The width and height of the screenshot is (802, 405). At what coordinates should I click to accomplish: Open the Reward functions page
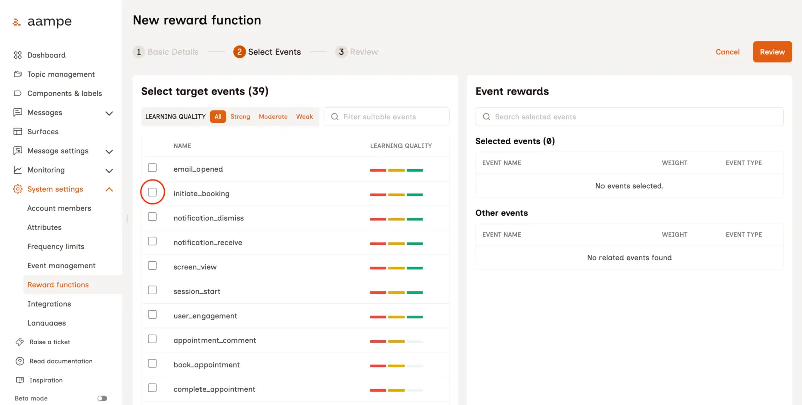pos(58,285)
